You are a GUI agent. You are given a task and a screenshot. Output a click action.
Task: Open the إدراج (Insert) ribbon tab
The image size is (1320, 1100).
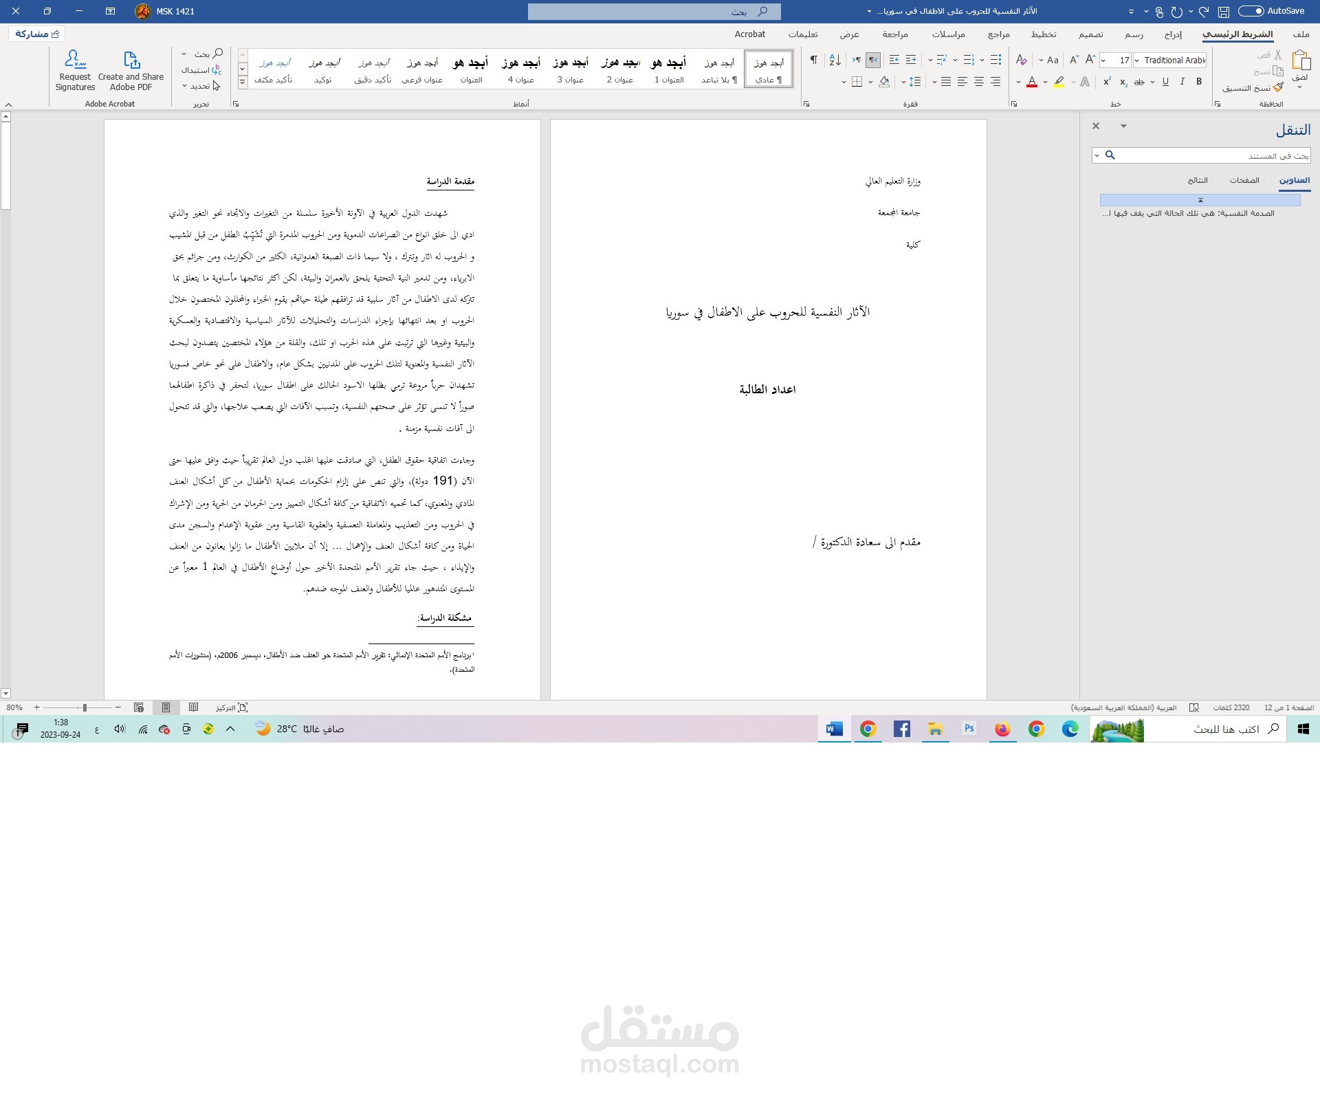pyautogui.click(x=1173, y=34)
